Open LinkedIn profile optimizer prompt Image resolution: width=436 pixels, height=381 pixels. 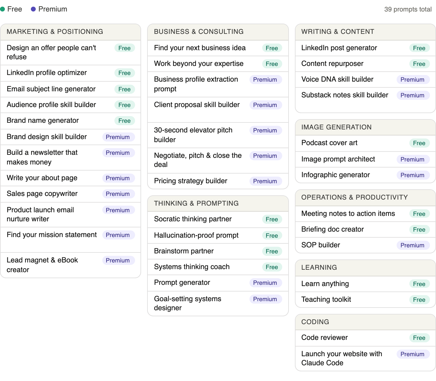click(x=71, y=73)
